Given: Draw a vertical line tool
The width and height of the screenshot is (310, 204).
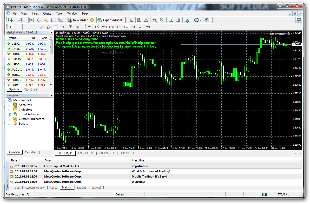Looking at the screenshot, I should 27,27.
